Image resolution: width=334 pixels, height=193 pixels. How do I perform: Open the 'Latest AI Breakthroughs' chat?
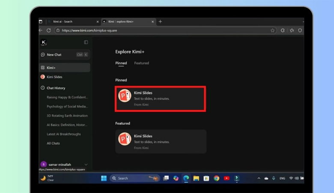point(64,134)
